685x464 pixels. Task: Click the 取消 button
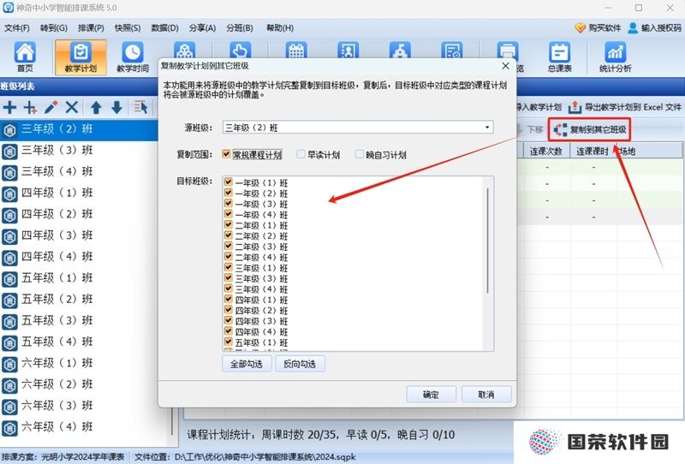tap(485, 395)
